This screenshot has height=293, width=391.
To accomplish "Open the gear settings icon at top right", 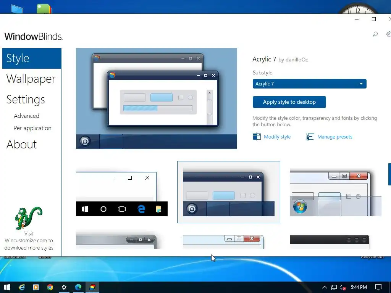I will [x=388, y=34].
